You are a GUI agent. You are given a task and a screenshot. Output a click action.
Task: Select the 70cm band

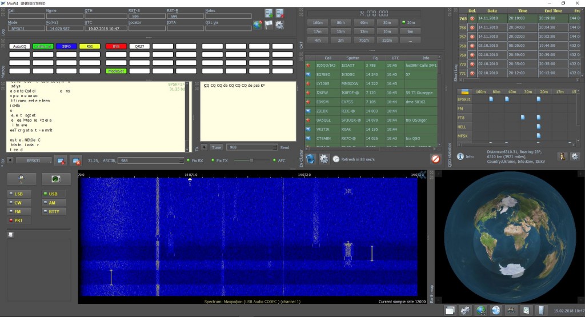click(364, 41)
